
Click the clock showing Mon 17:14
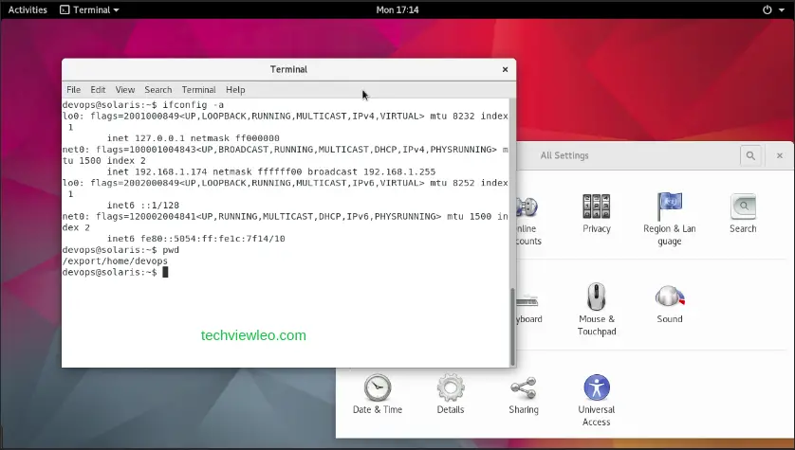397,9
